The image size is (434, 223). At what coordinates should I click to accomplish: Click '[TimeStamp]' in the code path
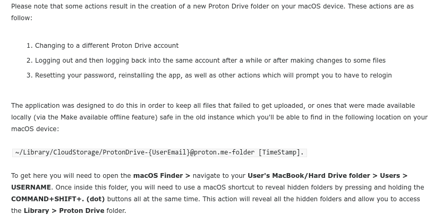[279, 152]
